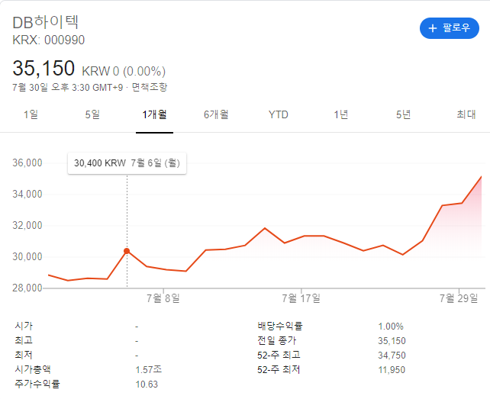
Task: Select the 1개월 time range tab
Action: pos(154,114)
